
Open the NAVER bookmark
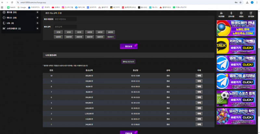11,7
